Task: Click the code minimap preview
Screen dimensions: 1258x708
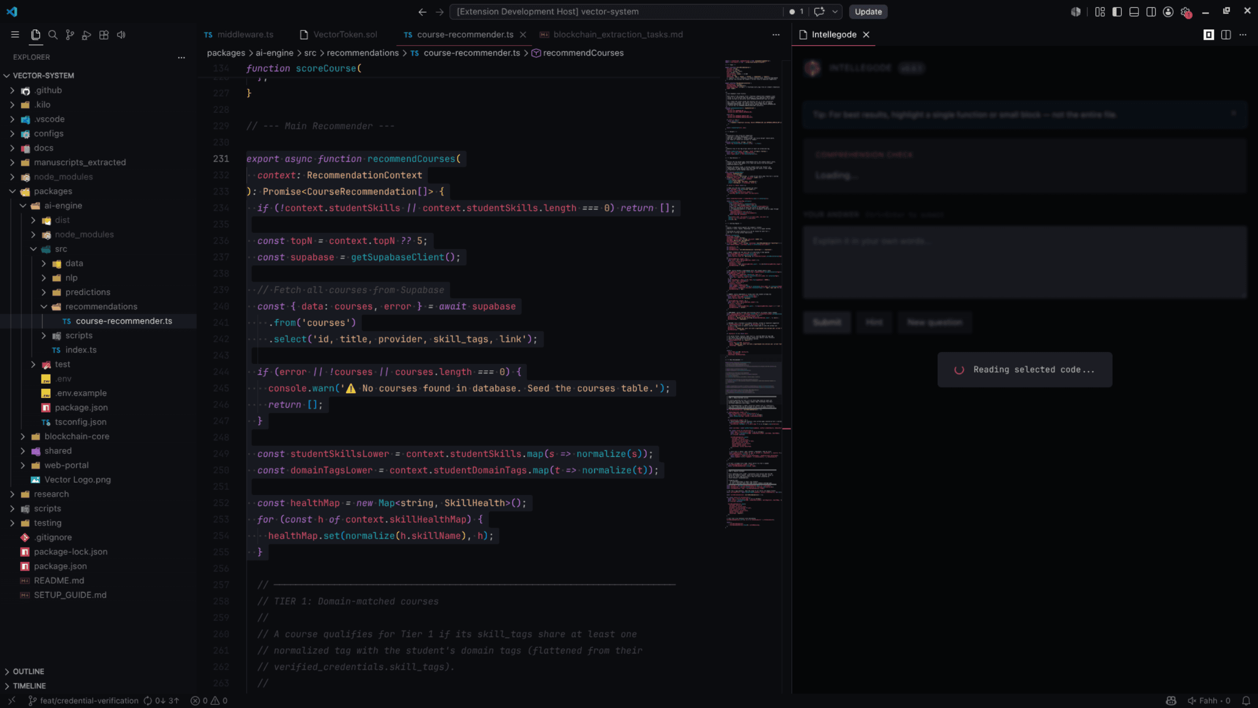Action: (x=754, y=294)
